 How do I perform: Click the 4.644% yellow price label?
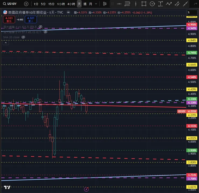click(x=192, y=65)
